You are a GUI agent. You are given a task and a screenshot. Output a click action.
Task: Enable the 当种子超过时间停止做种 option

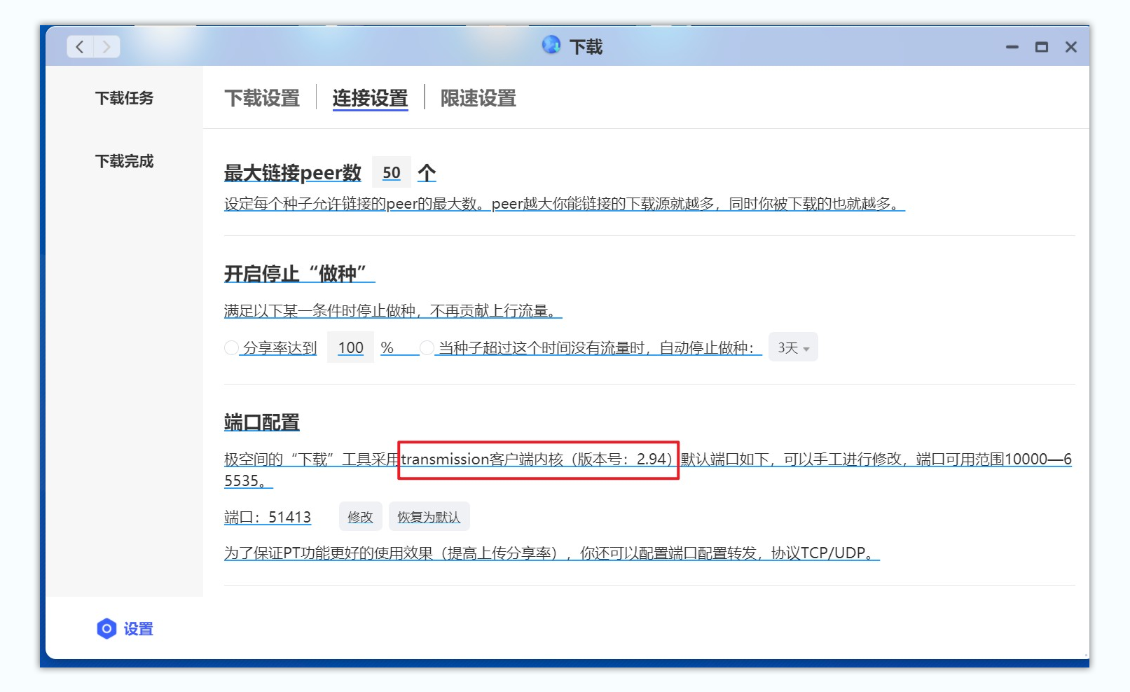pos(427,347)
